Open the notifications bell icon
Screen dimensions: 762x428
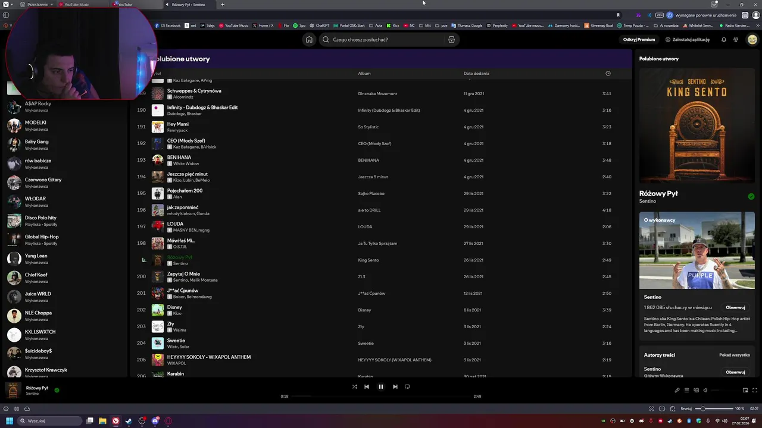[x=724, y=40]
